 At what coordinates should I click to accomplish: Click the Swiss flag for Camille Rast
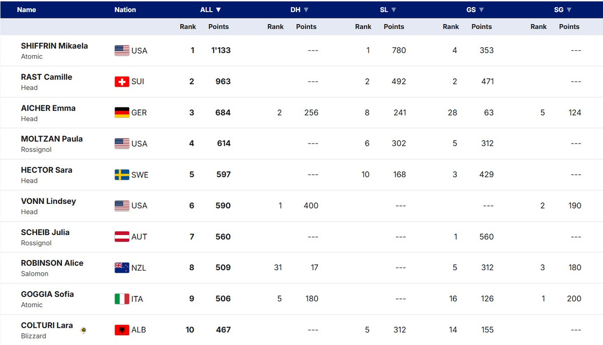tap(122, 81)
